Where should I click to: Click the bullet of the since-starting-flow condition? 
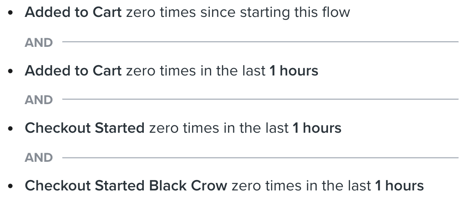pyautogui.click(x=11, y=13)
